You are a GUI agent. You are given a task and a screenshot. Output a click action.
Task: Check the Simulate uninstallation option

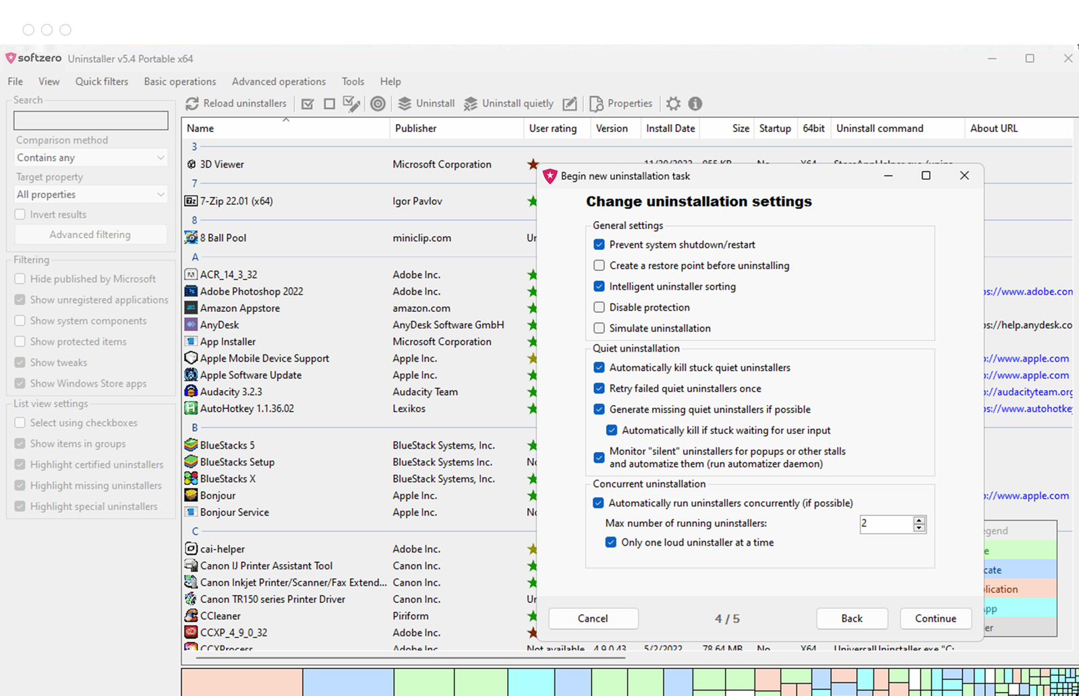599,328
